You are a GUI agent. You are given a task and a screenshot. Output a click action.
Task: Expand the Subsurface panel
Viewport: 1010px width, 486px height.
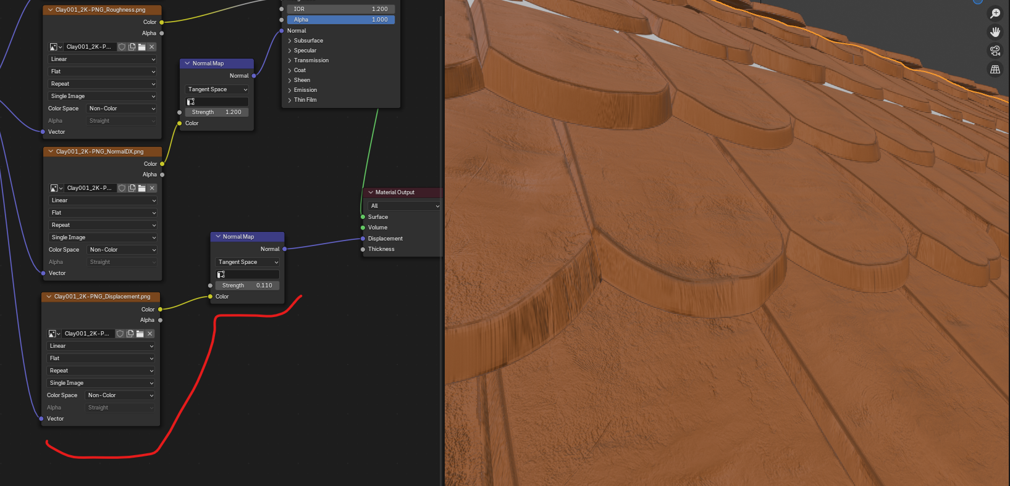[x=308, y=41]
